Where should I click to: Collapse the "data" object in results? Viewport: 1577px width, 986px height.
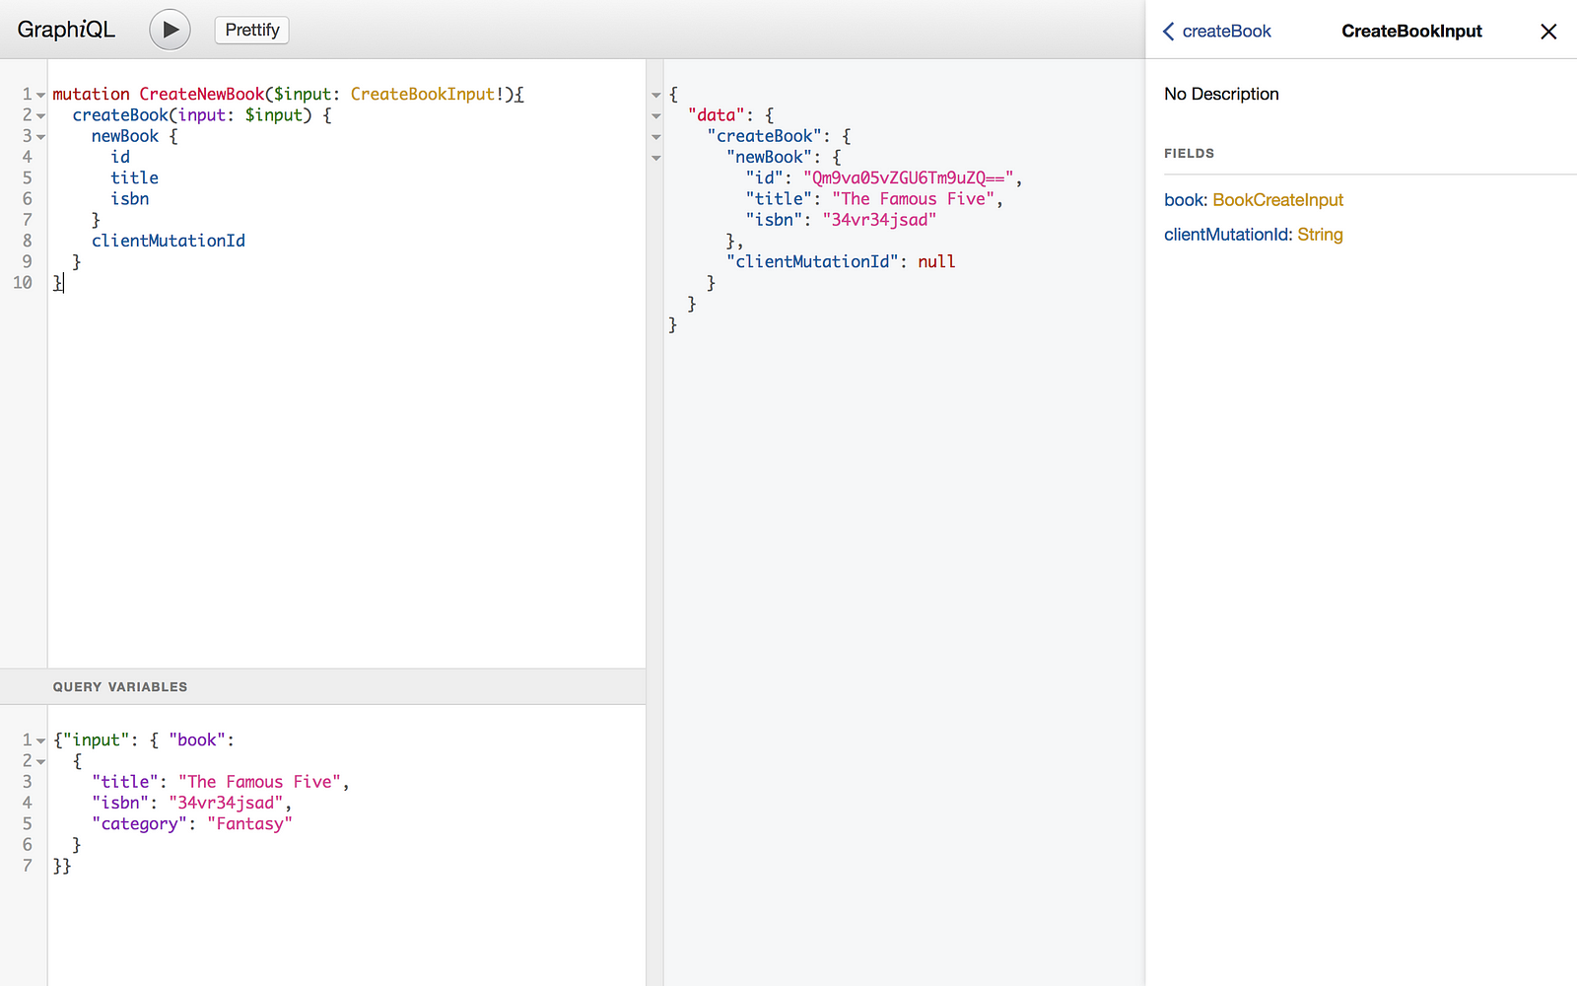pyautogui.click(x=656, y=115)
